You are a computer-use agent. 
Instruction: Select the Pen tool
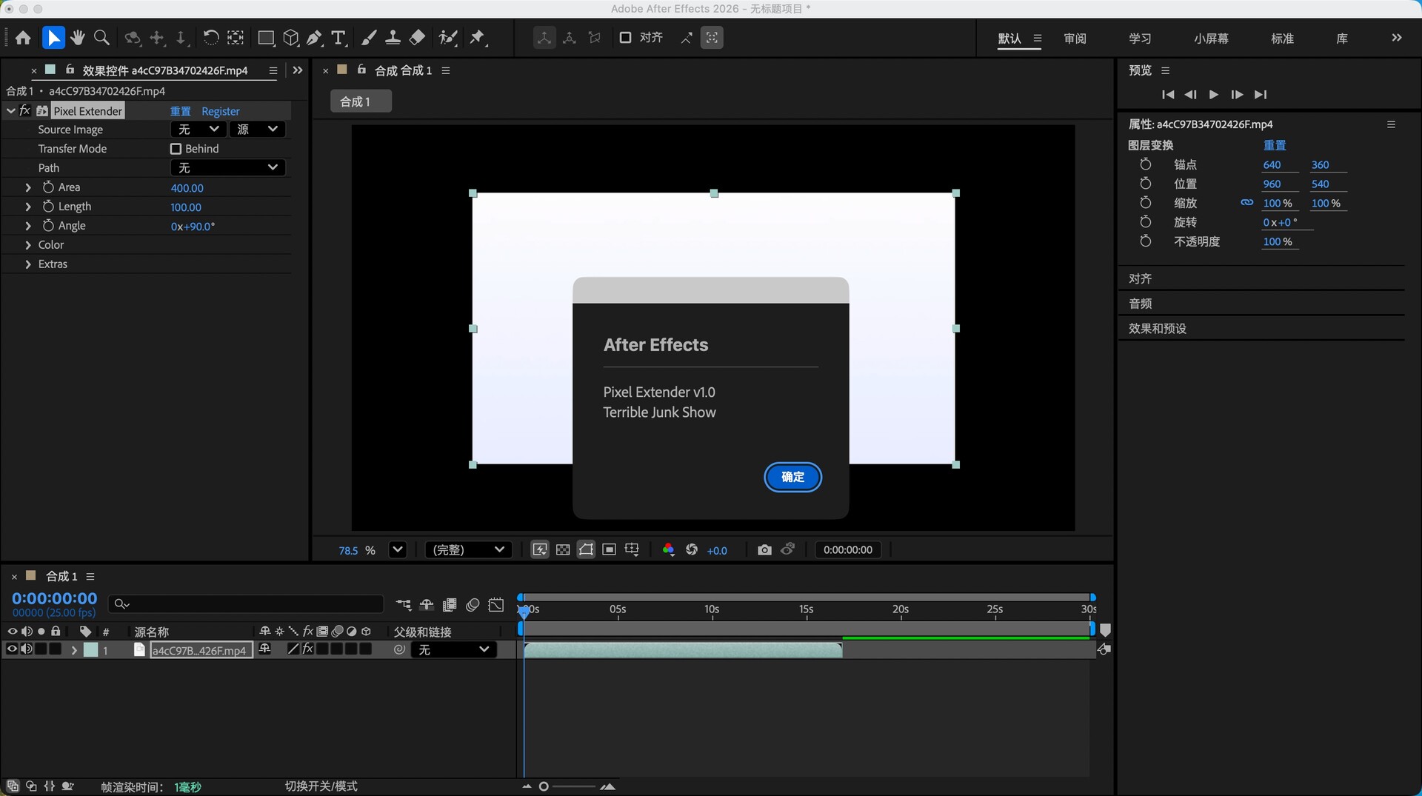(x=315, y=38)
